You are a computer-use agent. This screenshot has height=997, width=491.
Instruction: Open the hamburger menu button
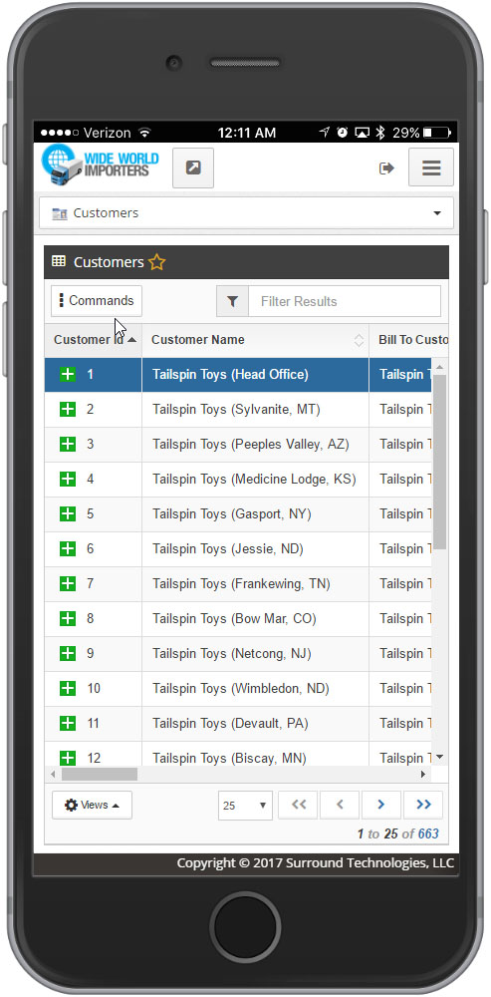pos(430,167)
